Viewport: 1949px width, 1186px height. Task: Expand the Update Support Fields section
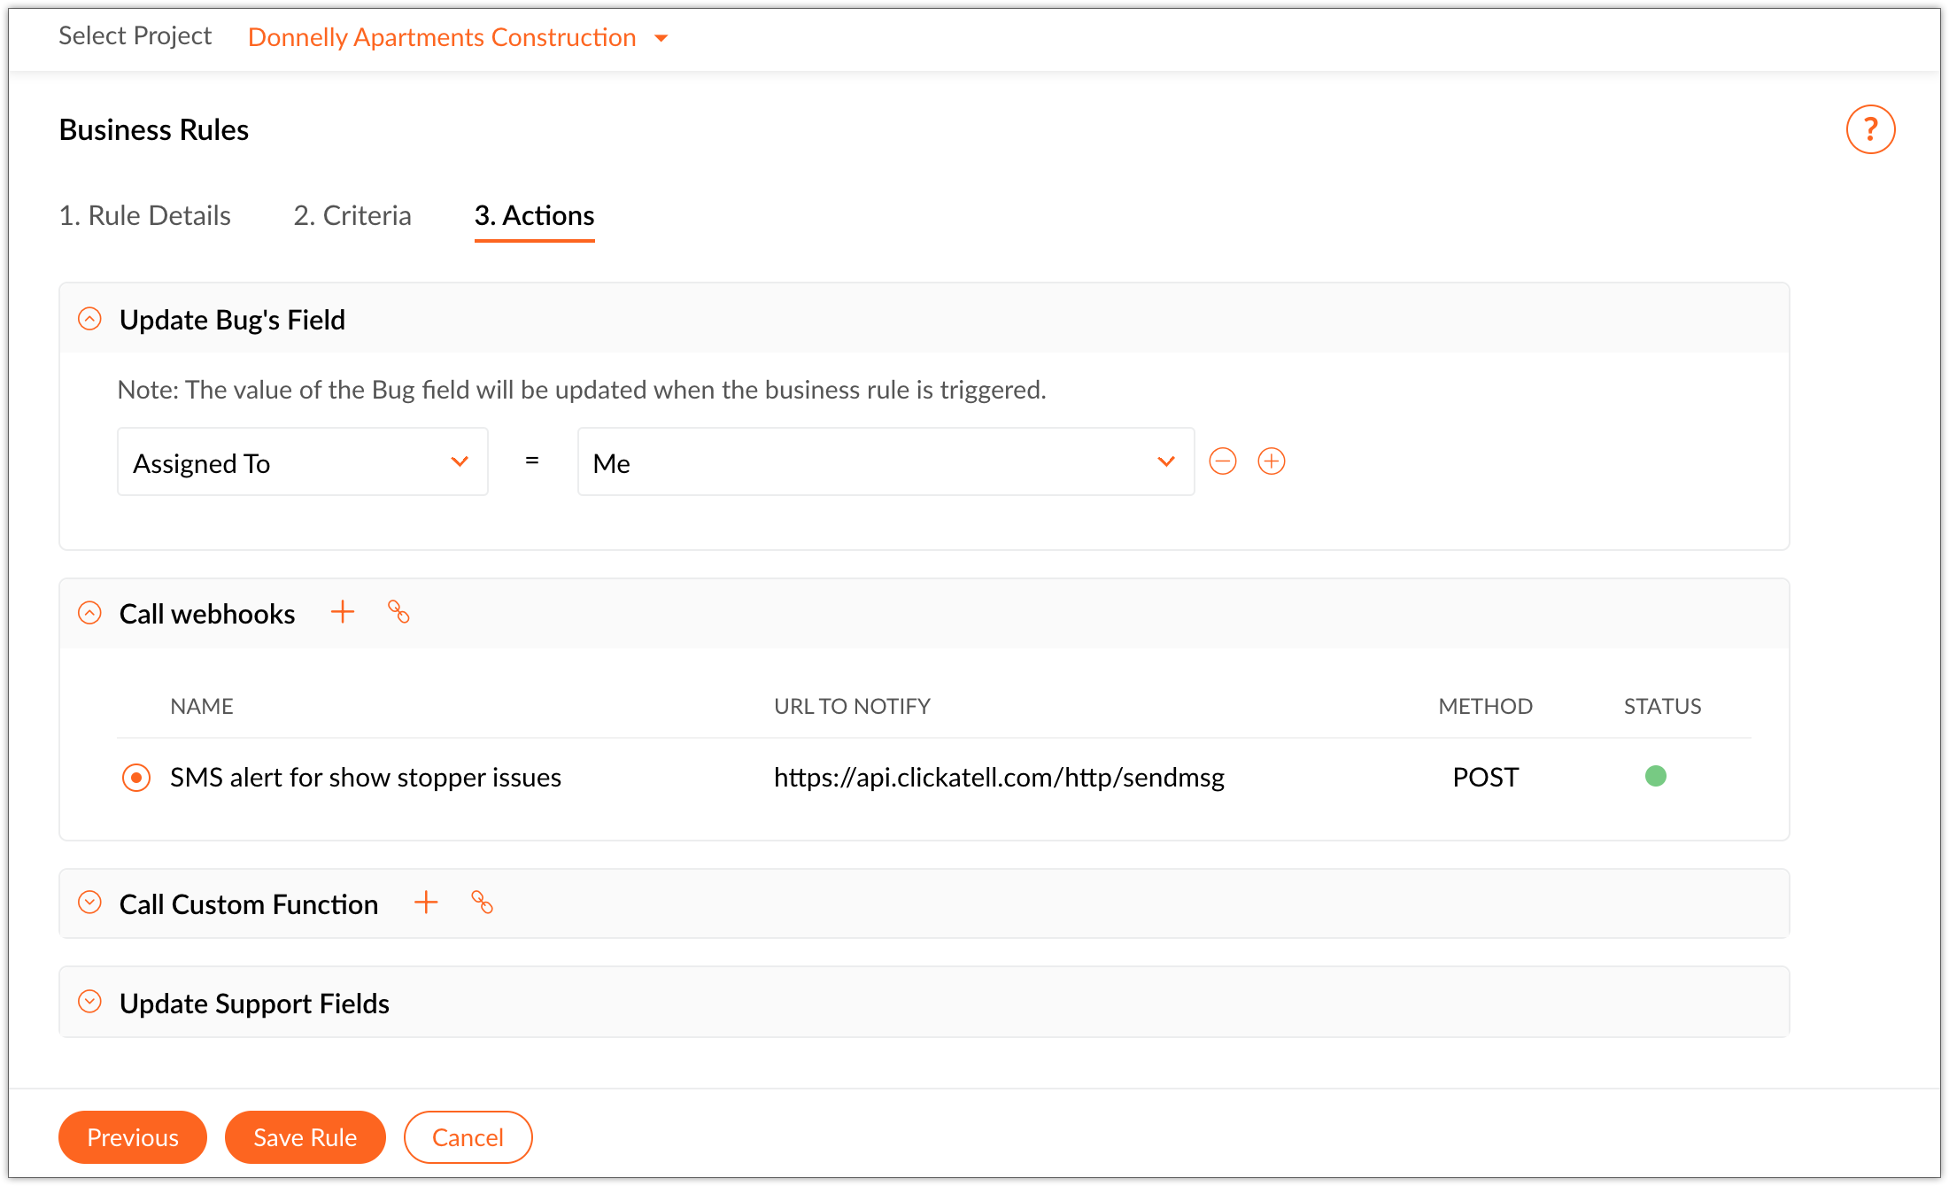coord(90,1002)
